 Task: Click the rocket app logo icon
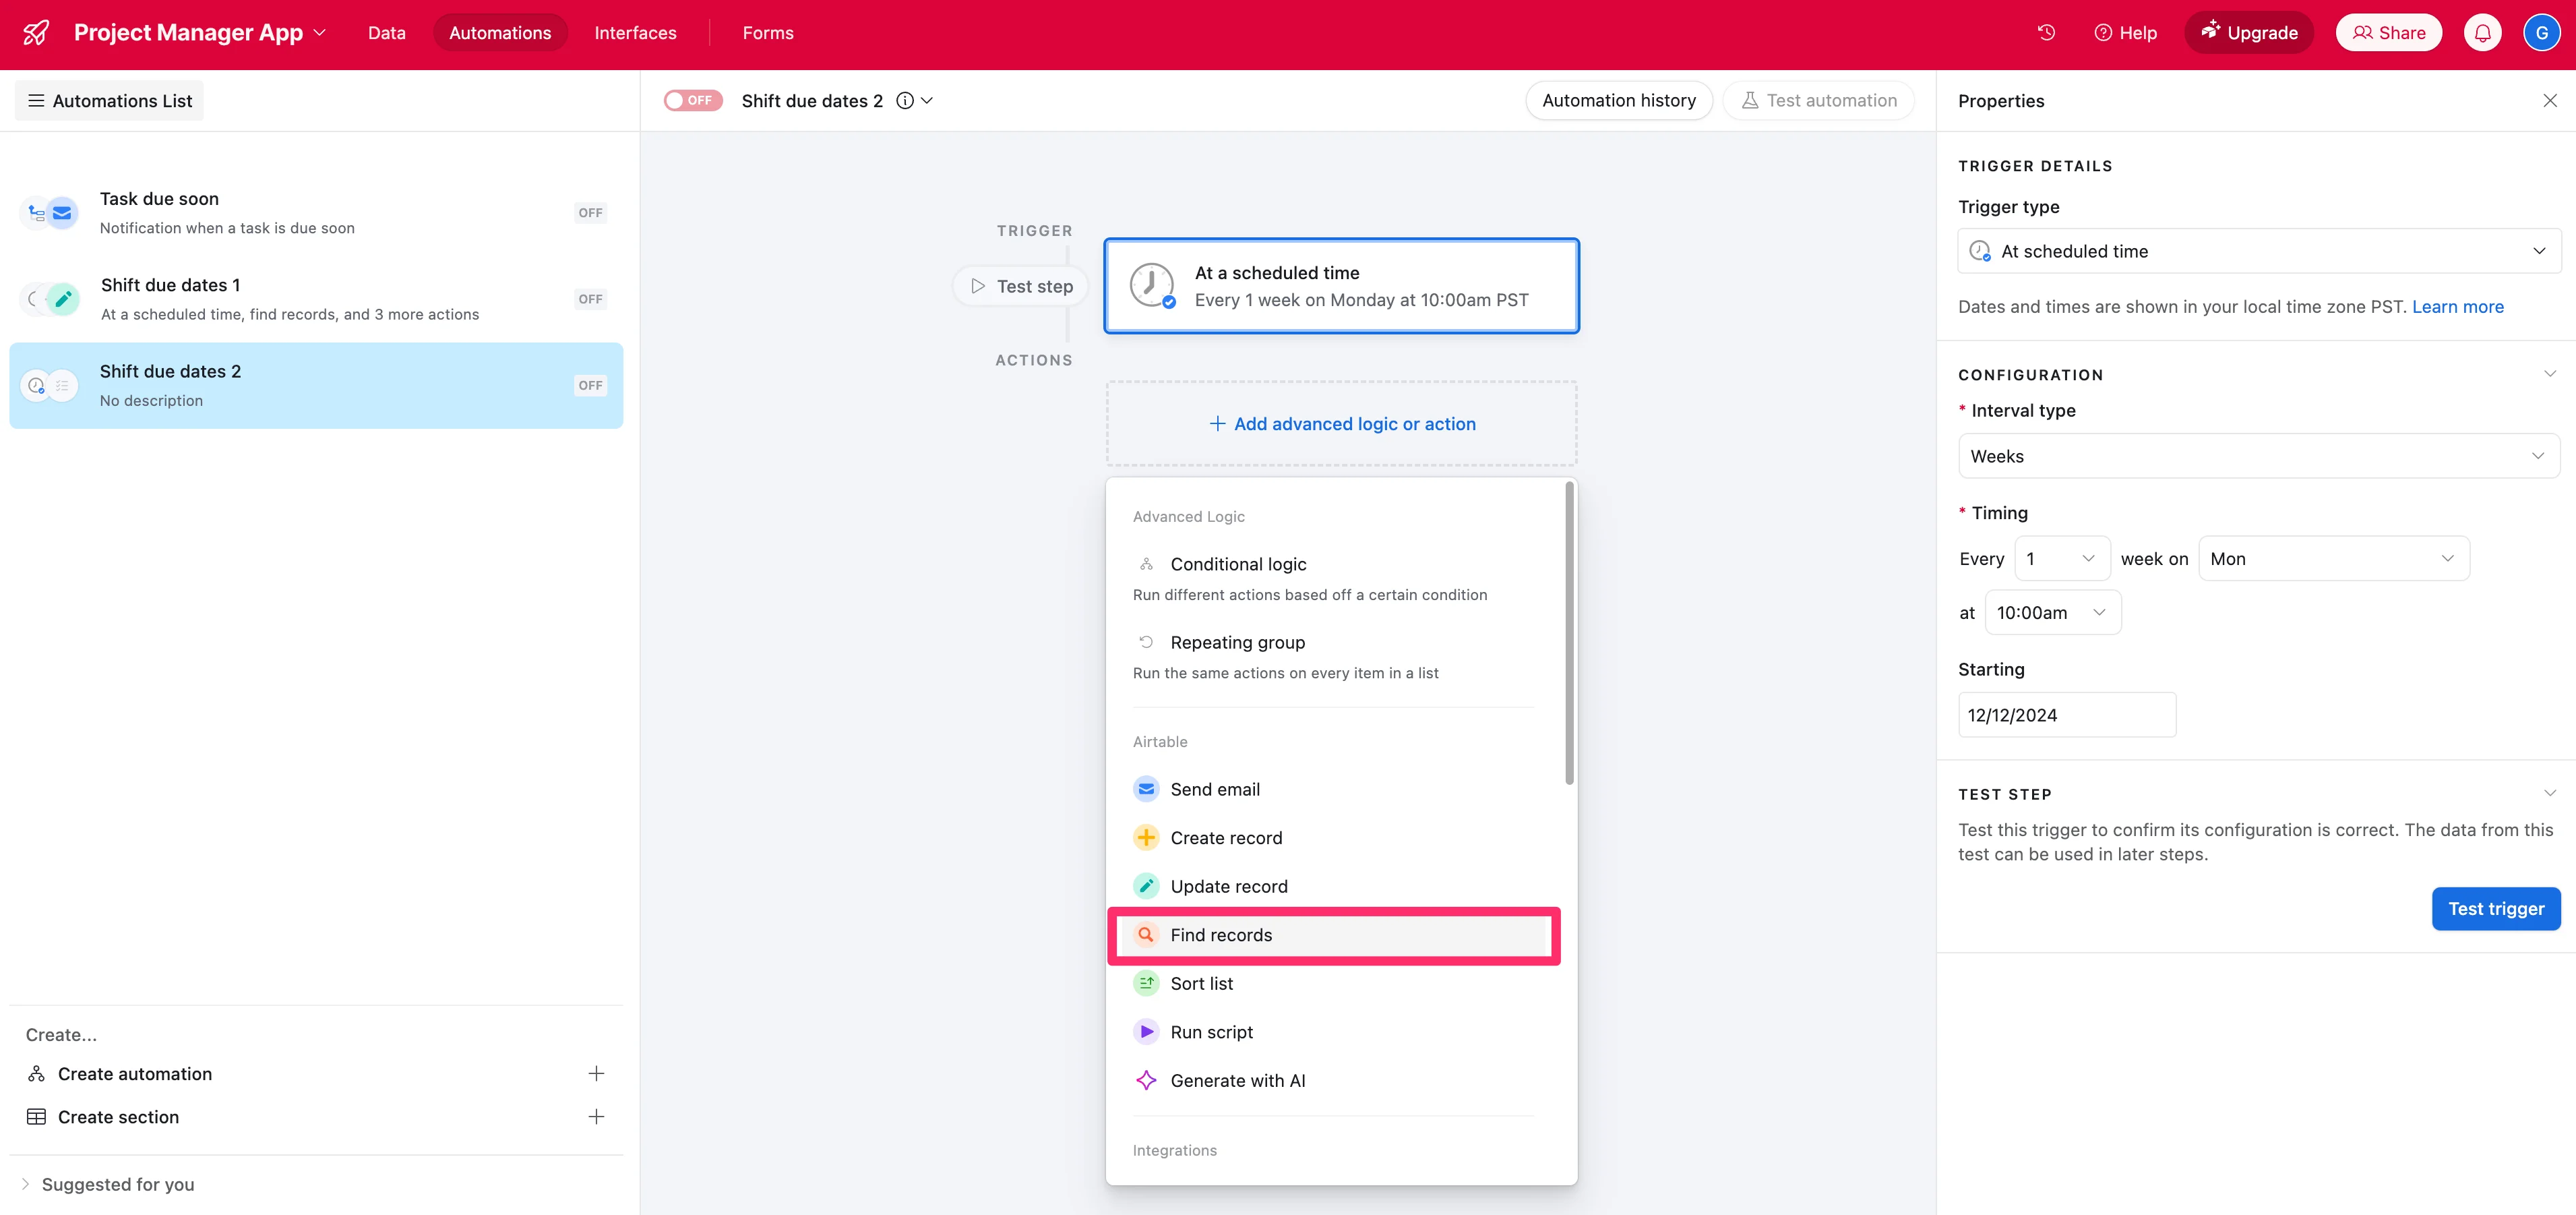pyautogui.click(x=36, y=33)
